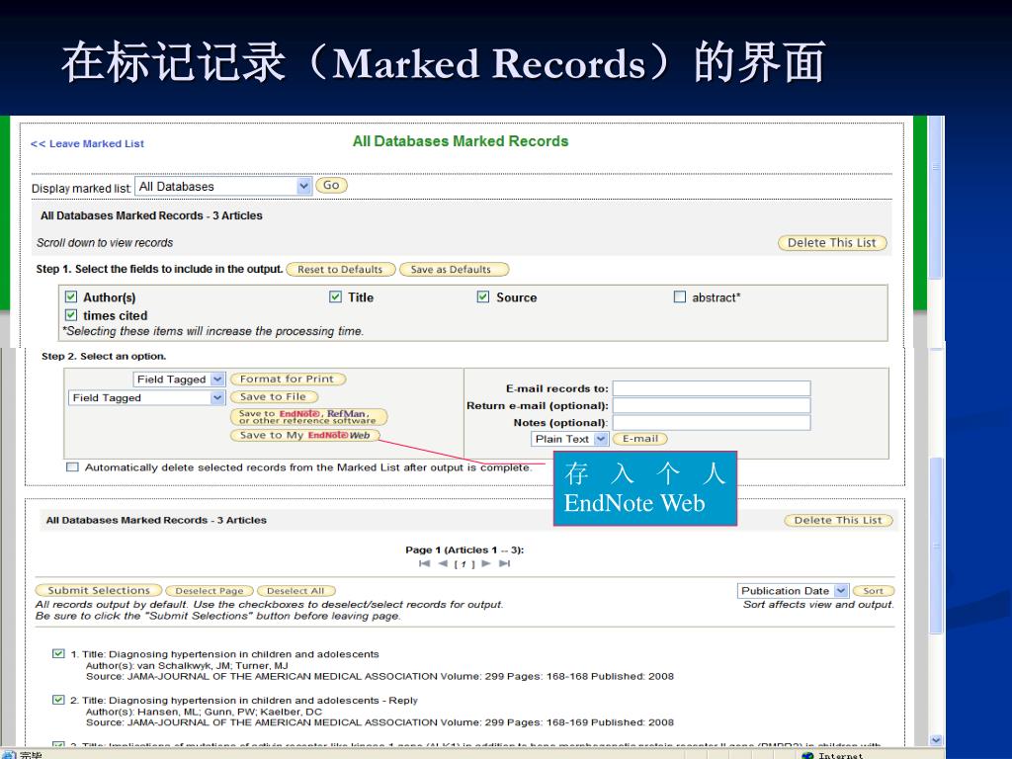Click Save to My EndNote Web button
Screen dimensions: 1012x759
coord(304,436)
